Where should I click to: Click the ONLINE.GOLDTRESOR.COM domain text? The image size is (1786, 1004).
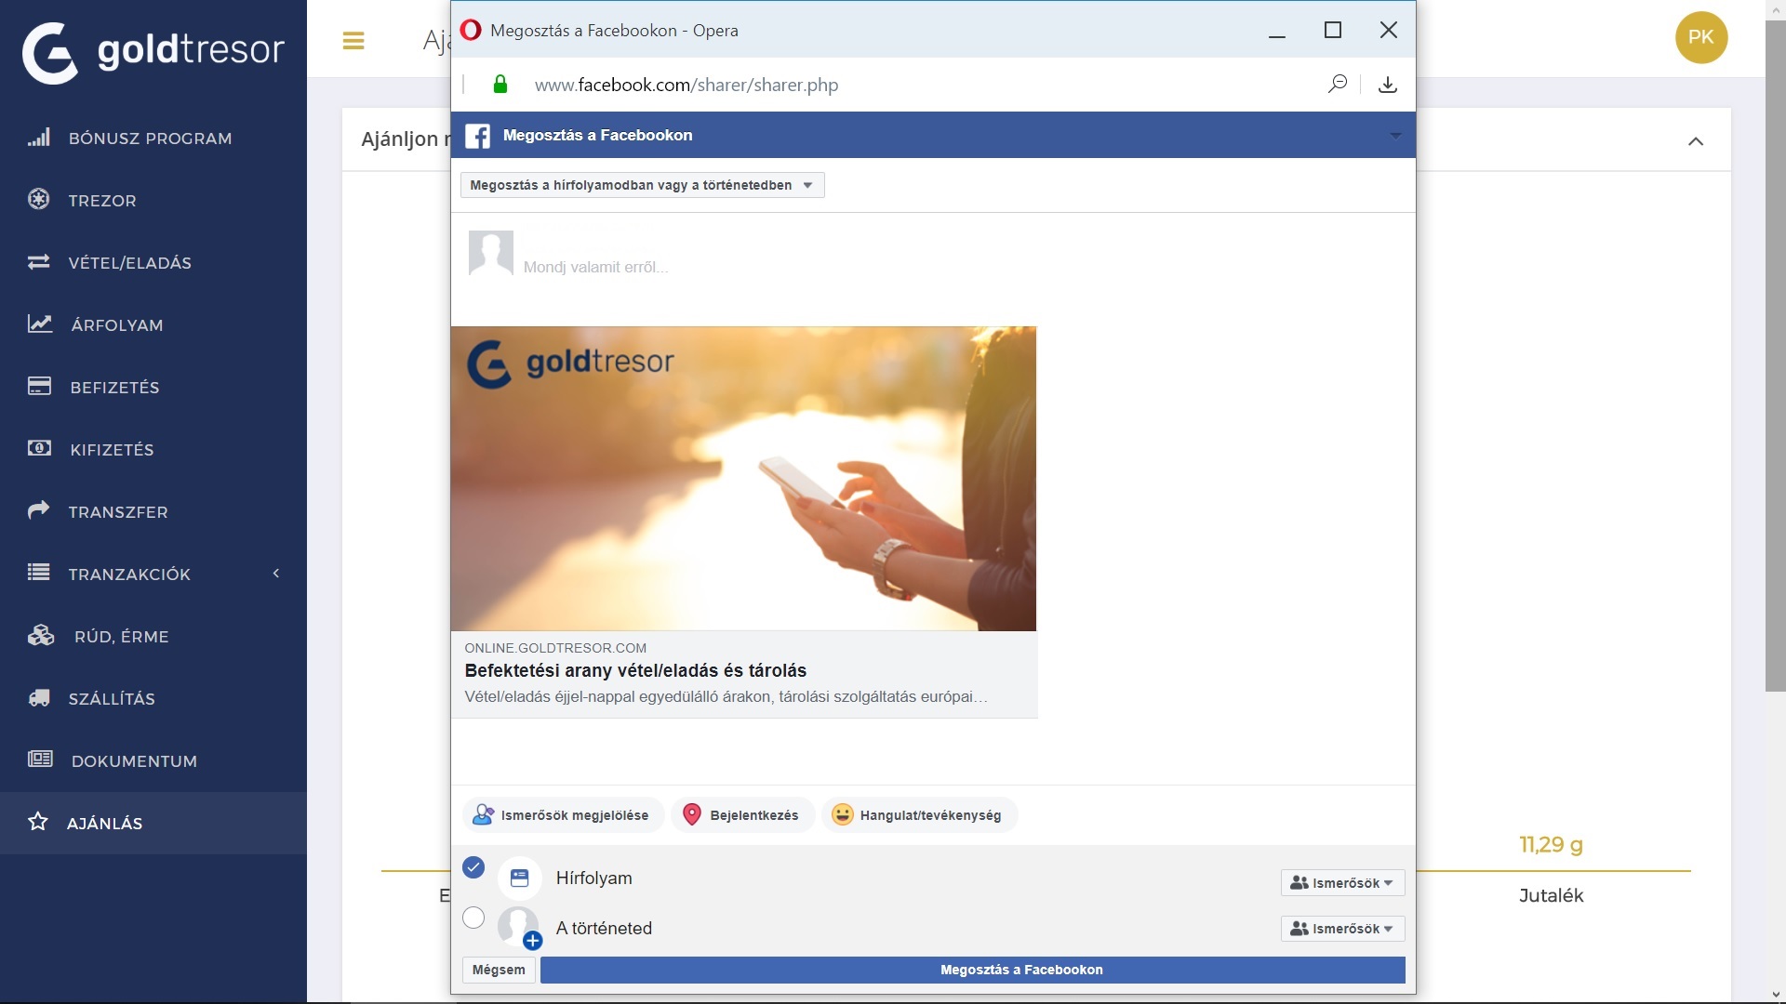click(x=555, y=648)
